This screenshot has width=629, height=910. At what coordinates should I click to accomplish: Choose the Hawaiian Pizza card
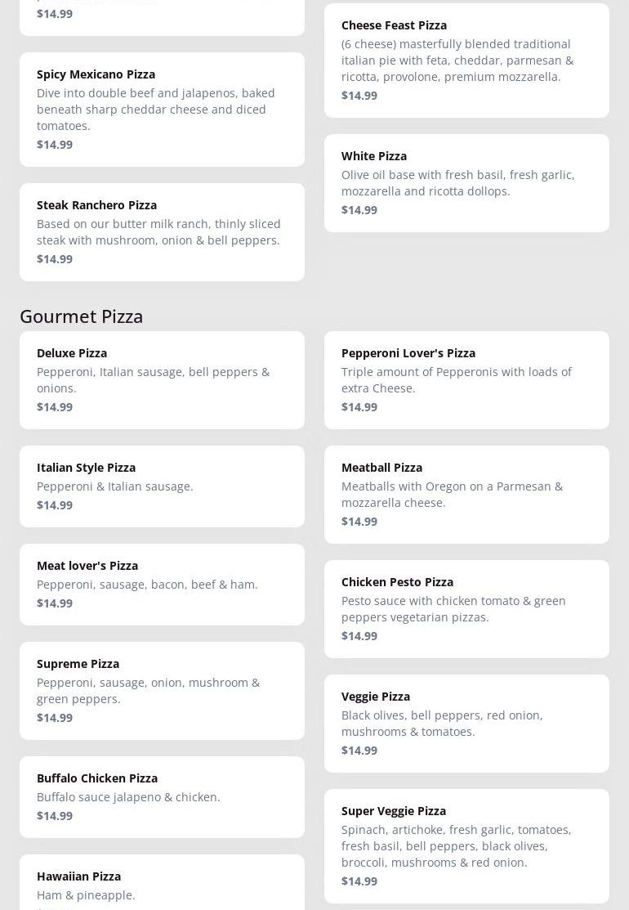coord(162,885)
